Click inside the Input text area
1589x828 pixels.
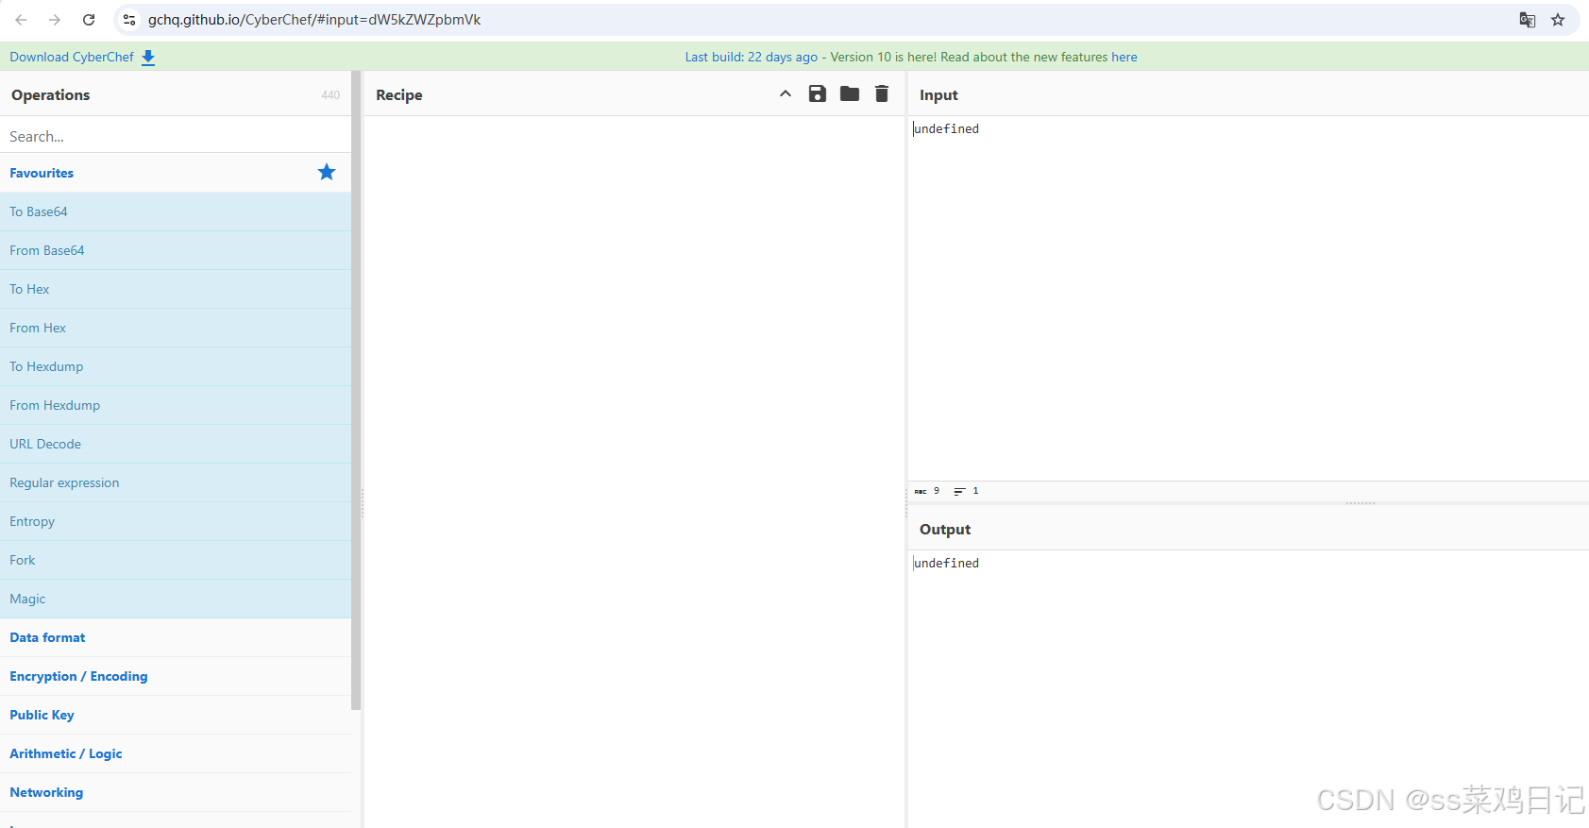1248,298
